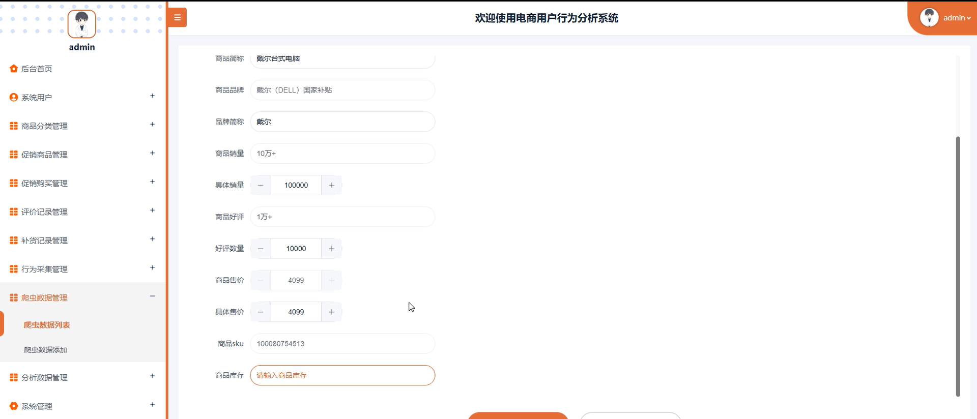This screenshot has width=977, height=419.
Task: Expand the 行为采集管理 menu plus sign
Action: 152,267
